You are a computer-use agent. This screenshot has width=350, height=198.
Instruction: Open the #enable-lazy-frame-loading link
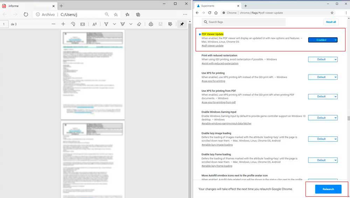point(217,166)
